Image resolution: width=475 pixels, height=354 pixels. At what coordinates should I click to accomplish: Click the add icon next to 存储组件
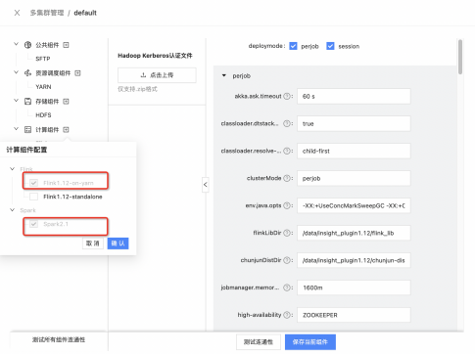(66, 102)
